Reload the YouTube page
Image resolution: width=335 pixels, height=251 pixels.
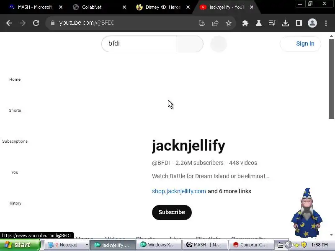point(36,23)
